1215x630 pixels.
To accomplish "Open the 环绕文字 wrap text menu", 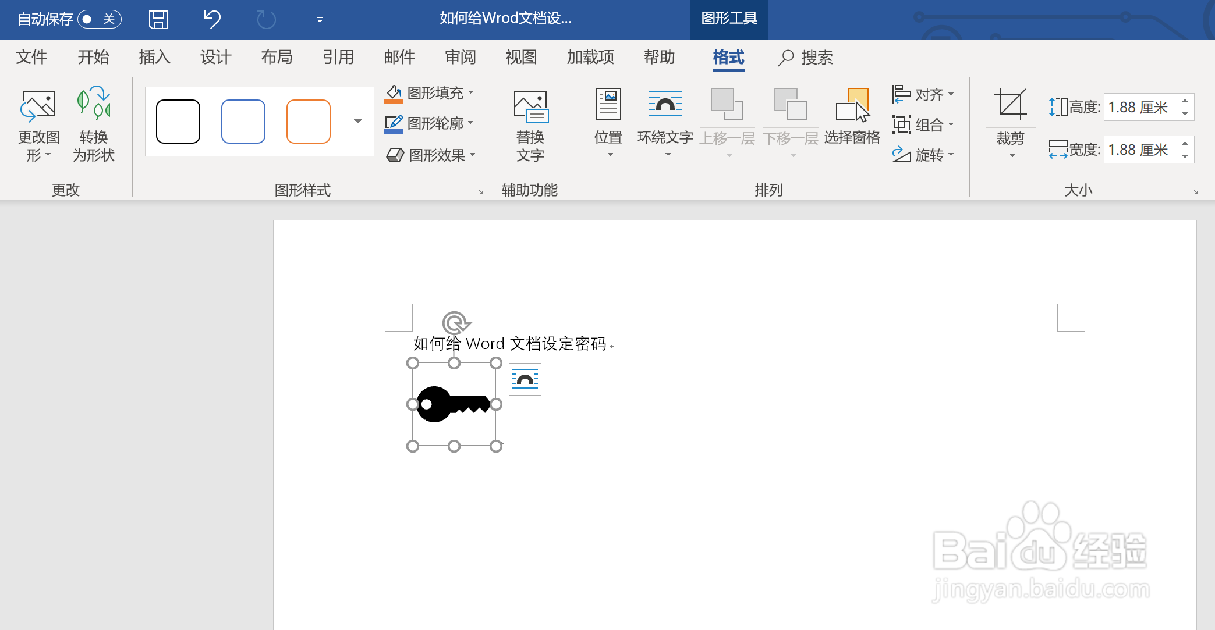I will (x=665, y=123).
